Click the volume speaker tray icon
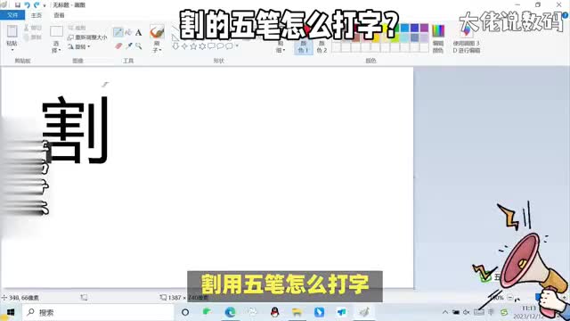The width and height of the screenshot is (570, 321). 467,312
